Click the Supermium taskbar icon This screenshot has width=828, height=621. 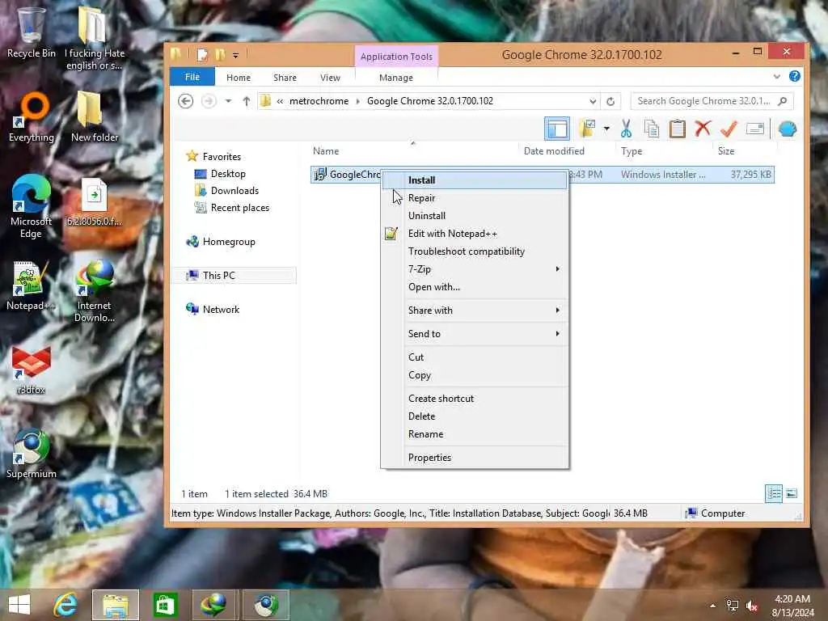[x=265, y=605]
